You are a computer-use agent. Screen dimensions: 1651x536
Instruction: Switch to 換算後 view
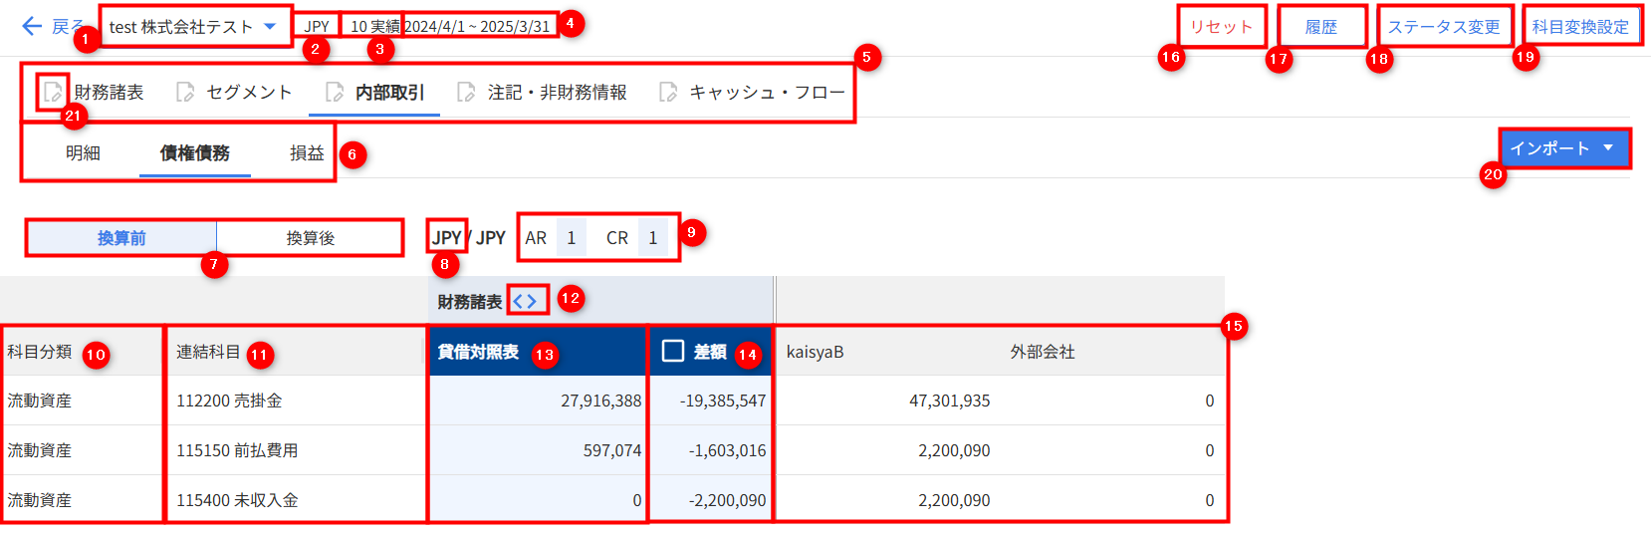pyautogui.click(x=310, y=238)
